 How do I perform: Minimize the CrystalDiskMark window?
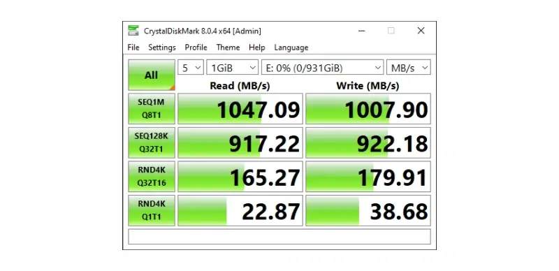tap(361, 31)
